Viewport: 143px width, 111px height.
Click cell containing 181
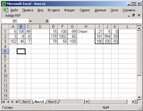(99, 36)
